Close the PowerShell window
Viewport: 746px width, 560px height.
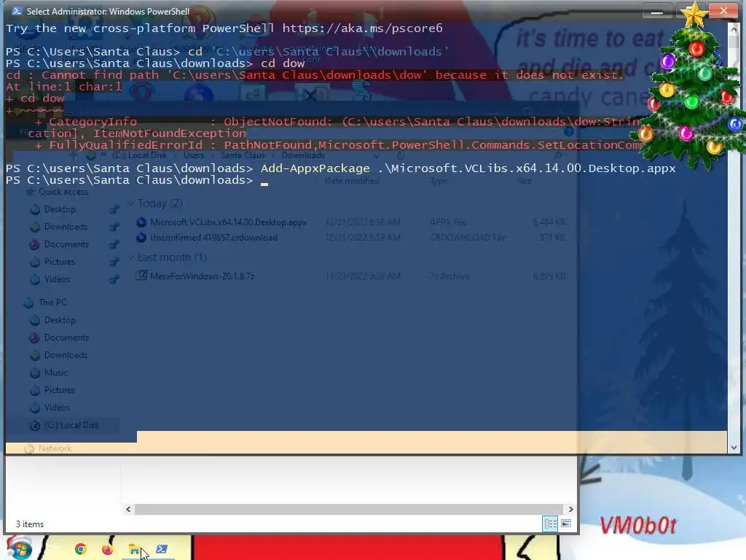tap(723, 10)
